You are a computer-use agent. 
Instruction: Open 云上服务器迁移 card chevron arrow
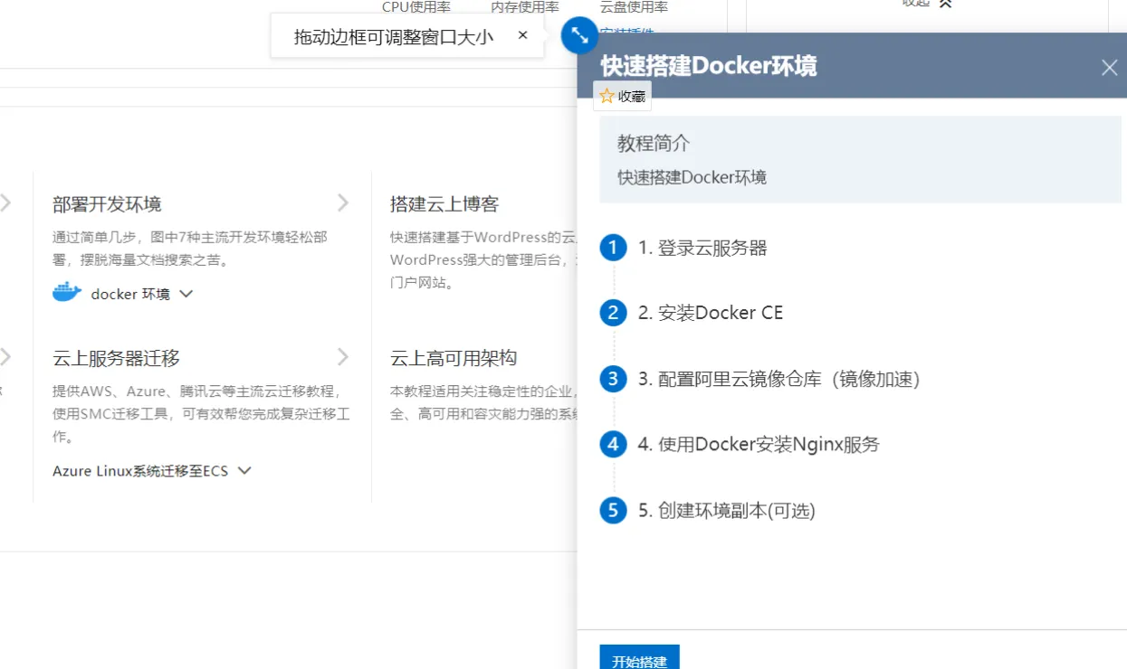pos(343,356)
